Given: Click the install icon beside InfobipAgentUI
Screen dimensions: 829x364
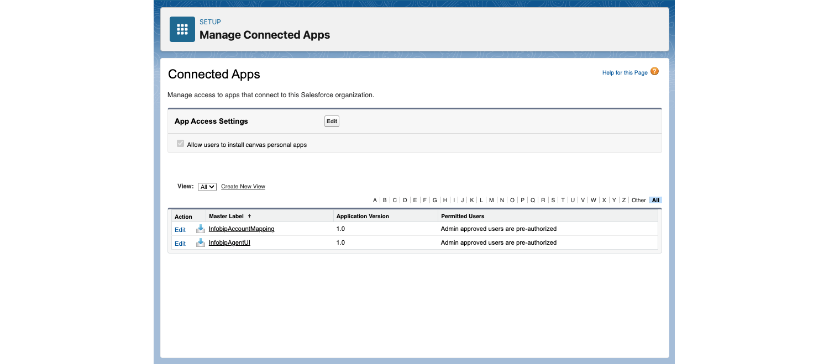Looking at the screenshot, I should 201,243.
